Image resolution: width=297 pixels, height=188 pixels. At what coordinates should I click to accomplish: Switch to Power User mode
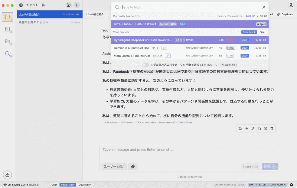[x=68, y=185]
